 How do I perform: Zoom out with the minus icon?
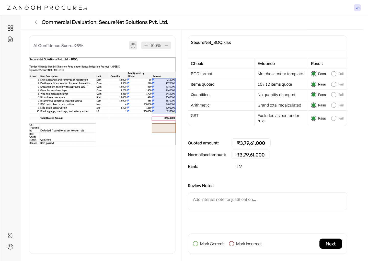[166, 45]
